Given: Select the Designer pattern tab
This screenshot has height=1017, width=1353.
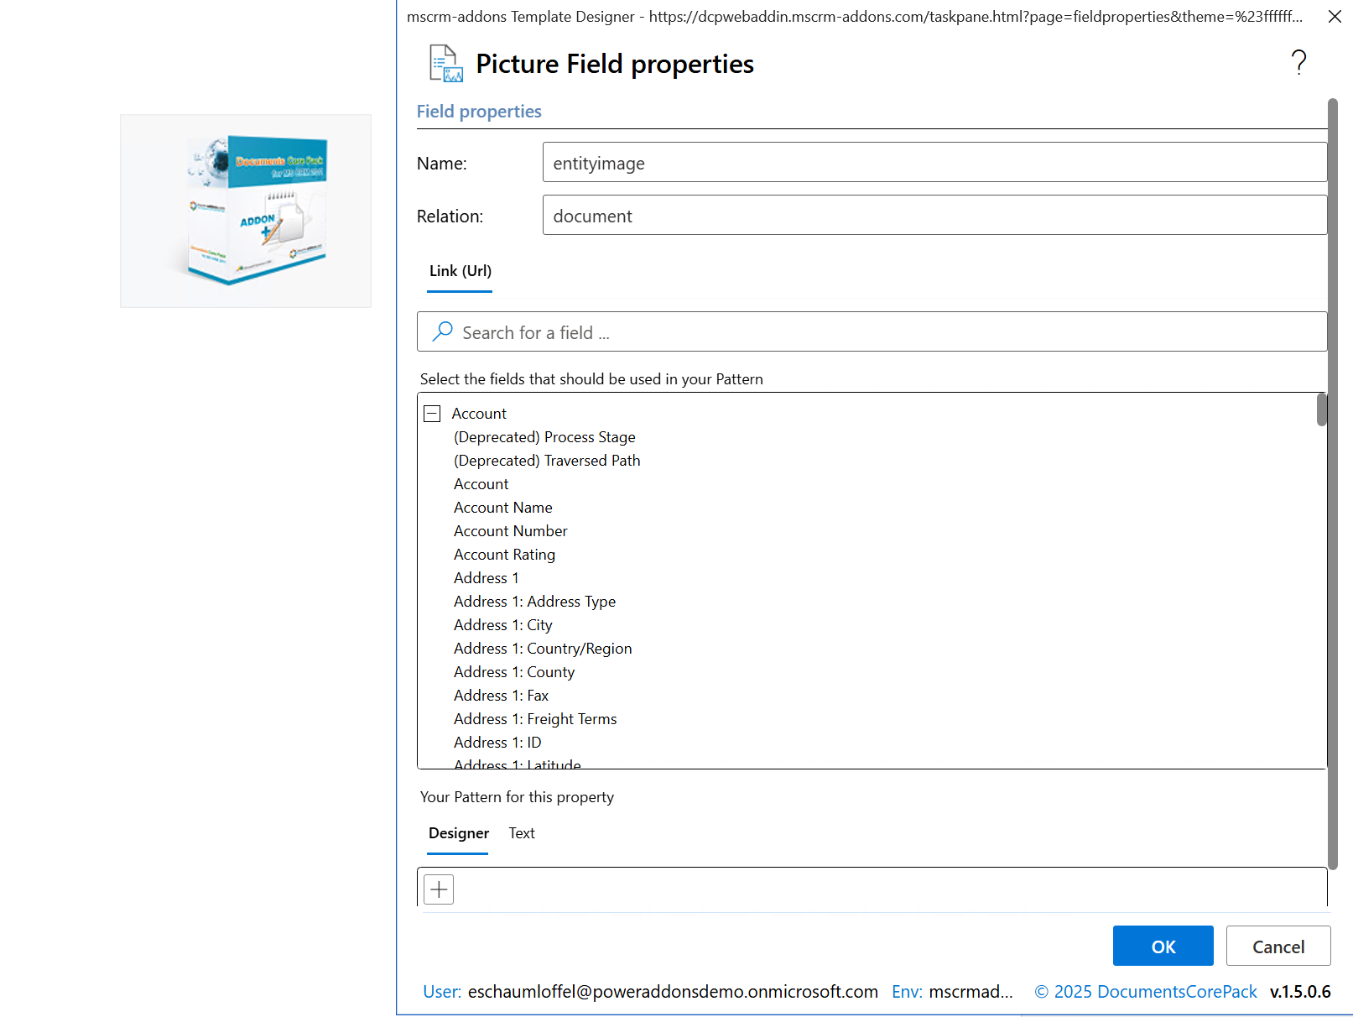Looking at the screenshot, I should [x=458, y=833].
